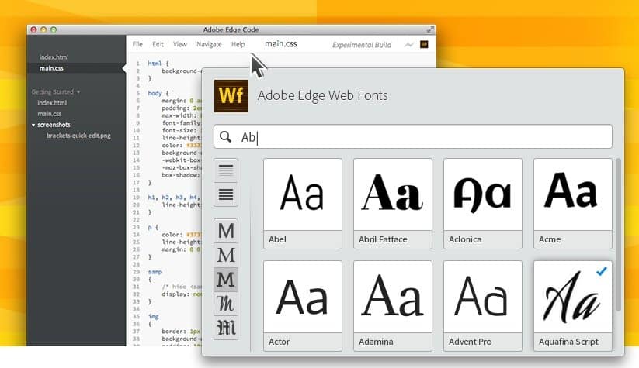Image resolution: width=639 pixels, height=368 pixels.
Task: Click the main.css document title
Action: [x=281, y=44]
